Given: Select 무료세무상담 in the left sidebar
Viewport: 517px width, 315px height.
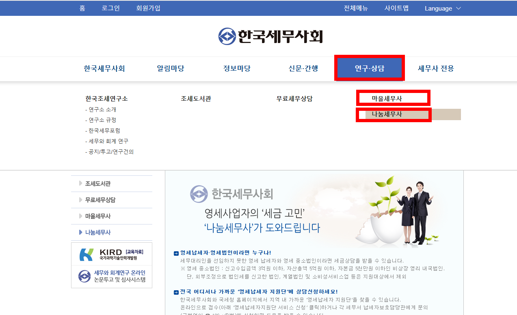Looking at the screenshot, I should pos(112,200).
